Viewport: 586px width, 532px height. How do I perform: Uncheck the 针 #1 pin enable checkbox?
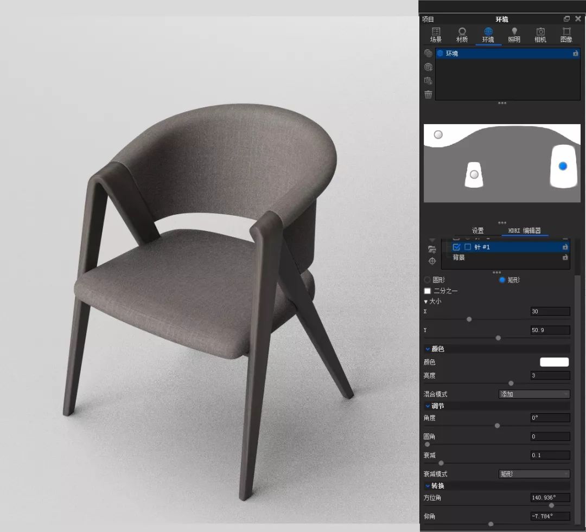[456, 247]
